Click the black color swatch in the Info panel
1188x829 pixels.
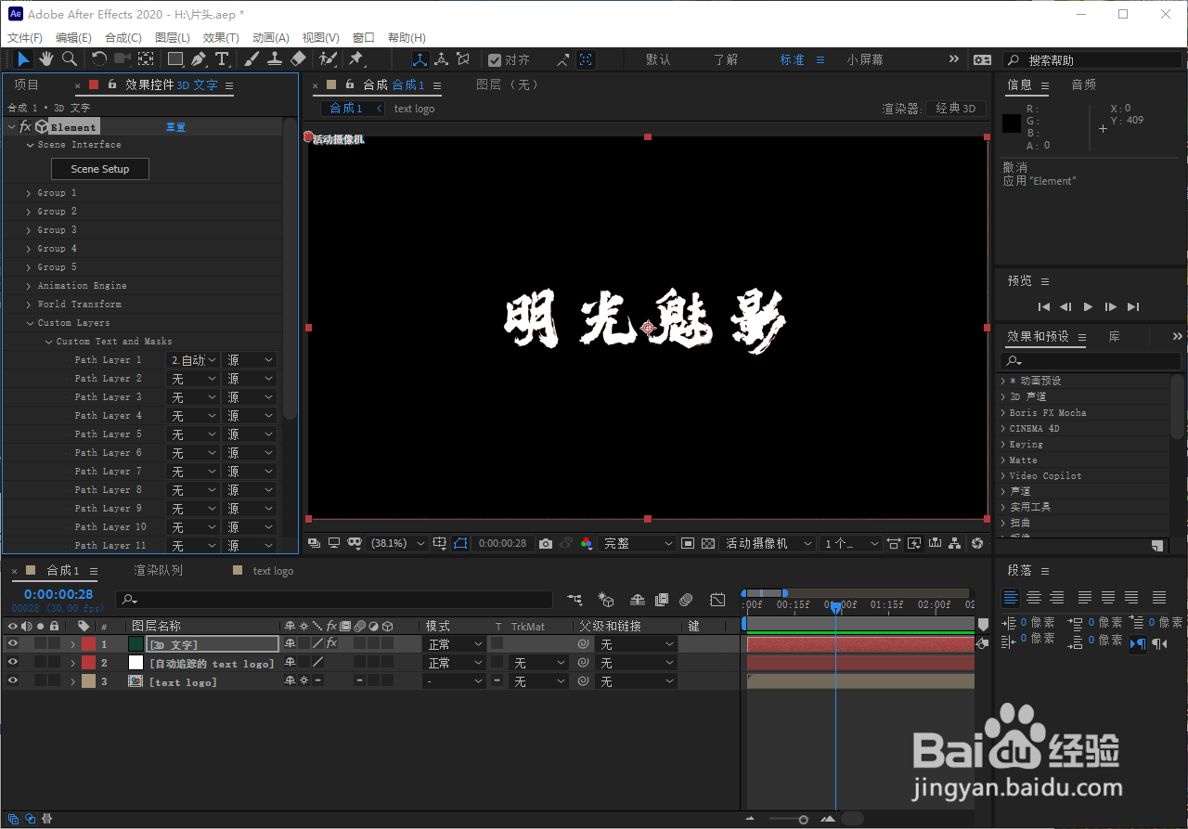point(1011,122)
